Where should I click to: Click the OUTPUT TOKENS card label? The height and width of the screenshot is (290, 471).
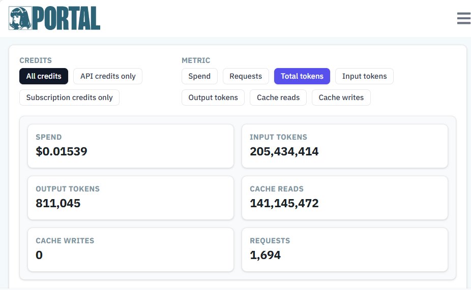[x=68, y=189]
